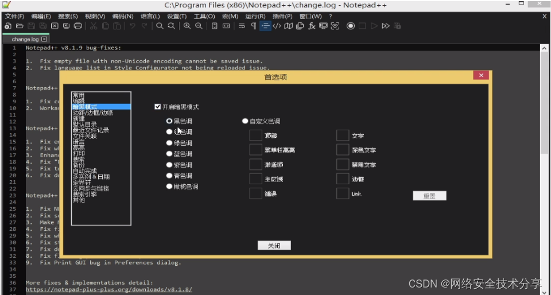Click the Sync Vertical Scrolling icon
The width and height of the screenshot is (551, 295).
pyautogui.click(x=214, y=26)
